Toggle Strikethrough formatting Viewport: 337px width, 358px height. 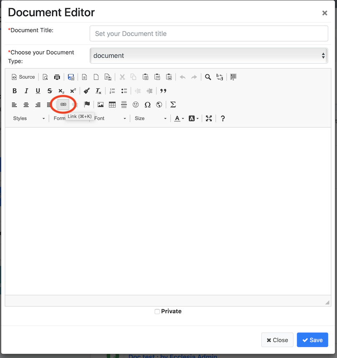pyautogui.click(x=49, y=91)
